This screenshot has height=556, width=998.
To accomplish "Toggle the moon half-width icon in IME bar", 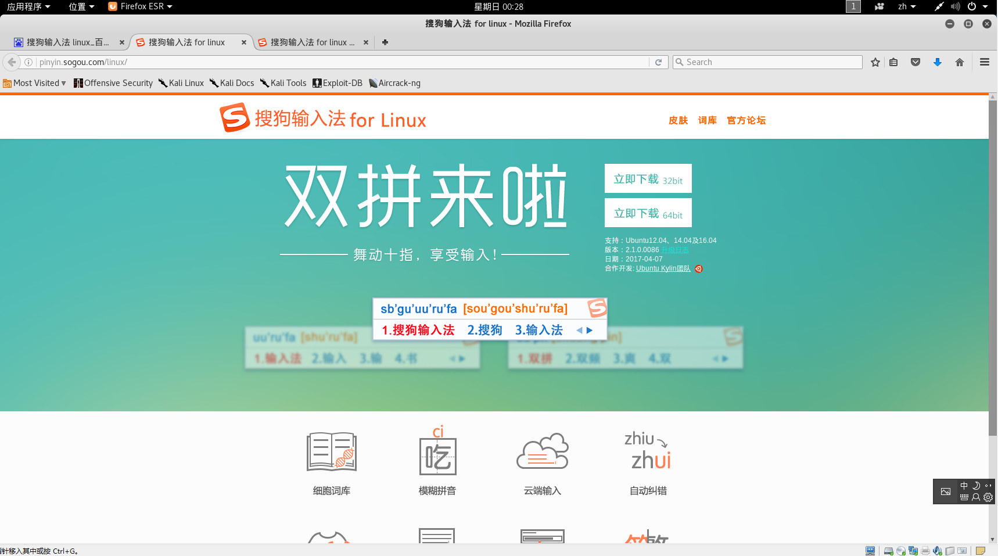I will click(x=976, y=486).
